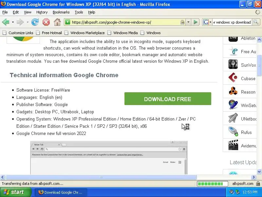Screen dimensions: 262x197
Task: Click the activity throbber icon in menu bar
Action: 258,12
